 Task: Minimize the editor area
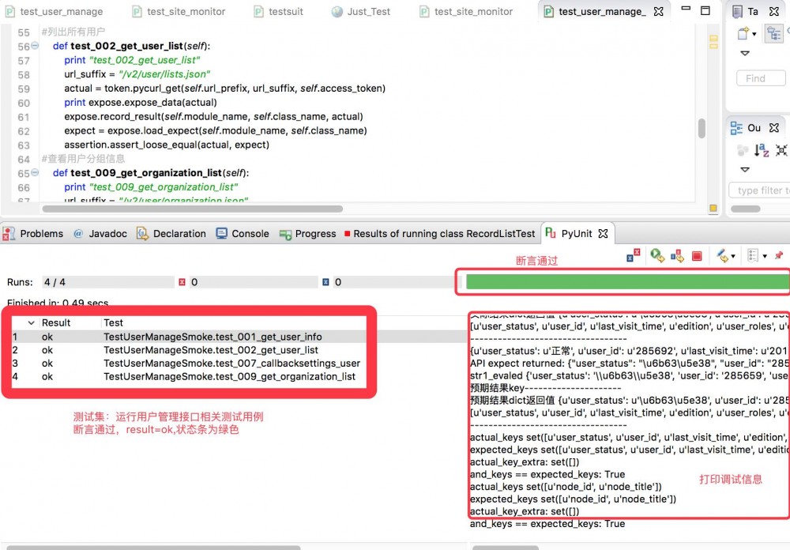coord(686,9)
